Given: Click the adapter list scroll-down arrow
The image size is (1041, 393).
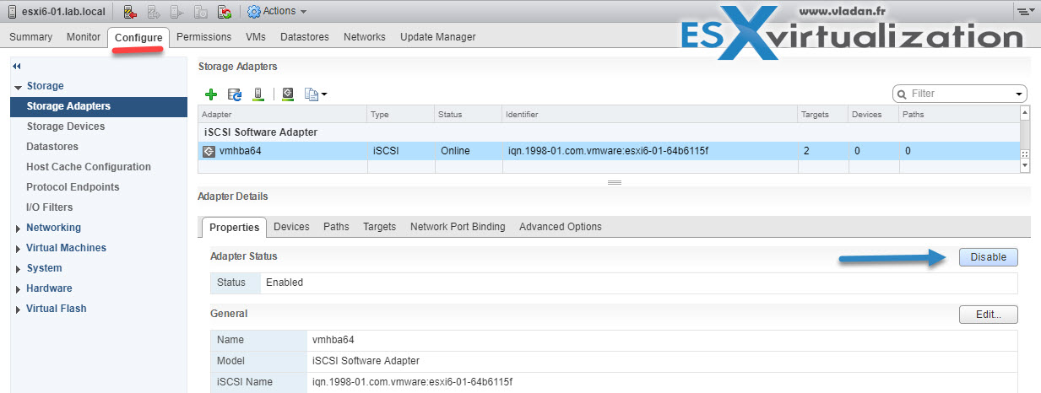Looking at the screenshot, I should pyautogui.click(x=1025, y=167).
